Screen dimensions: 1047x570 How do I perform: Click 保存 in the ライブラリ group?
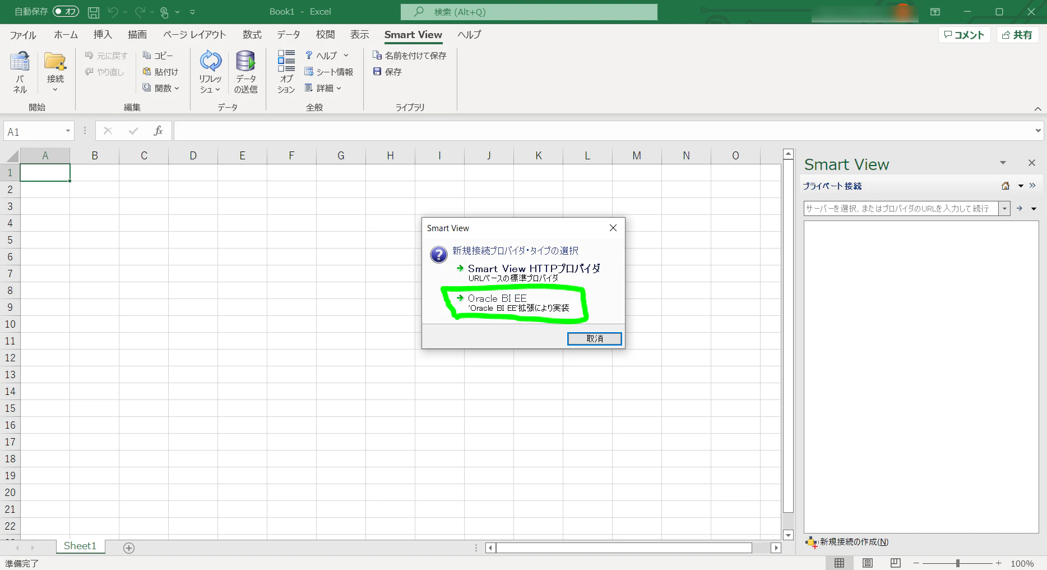(387, 72)
